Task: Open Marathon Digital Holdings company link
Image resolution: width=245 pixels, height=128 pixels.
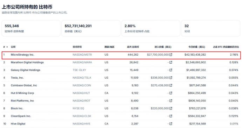Action: [x=27, y=62]
